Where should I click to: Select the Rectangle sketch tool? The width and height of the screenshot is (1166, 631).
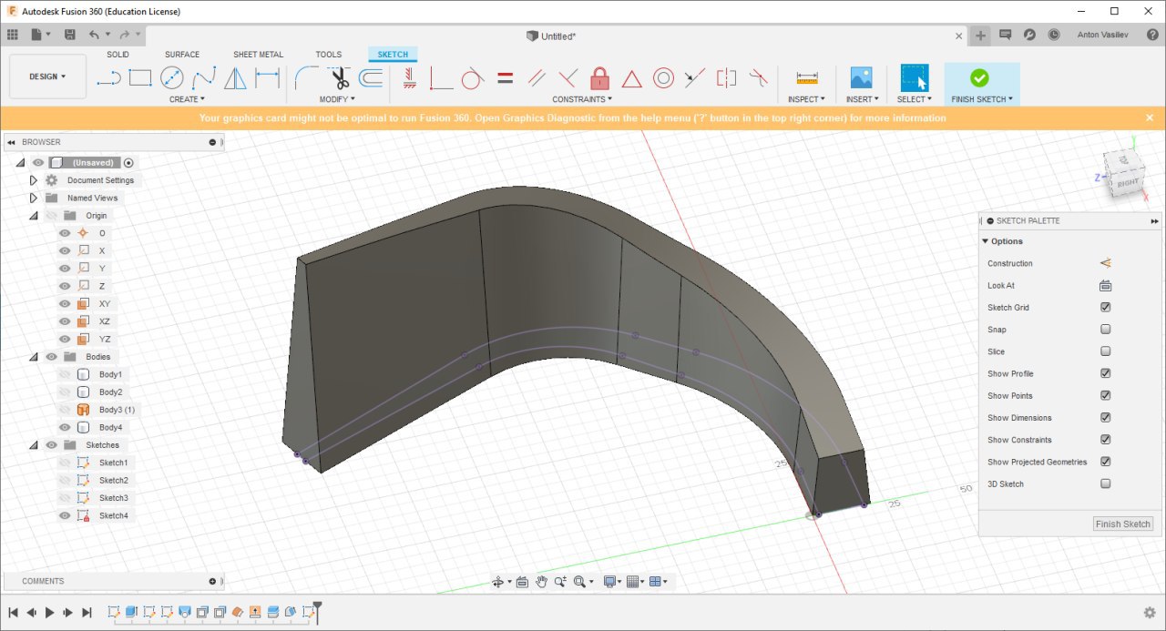(139, 78)
